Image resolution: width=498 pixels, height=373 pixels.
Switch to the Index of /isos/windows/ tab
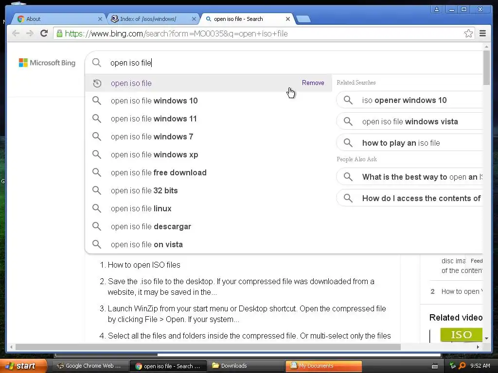(x=152, y=19)
